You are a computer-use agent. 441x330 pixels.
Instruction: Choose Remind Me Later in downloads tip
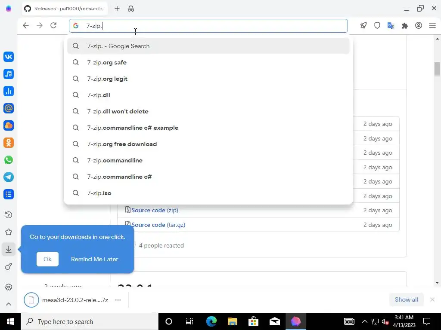point(94,259)
